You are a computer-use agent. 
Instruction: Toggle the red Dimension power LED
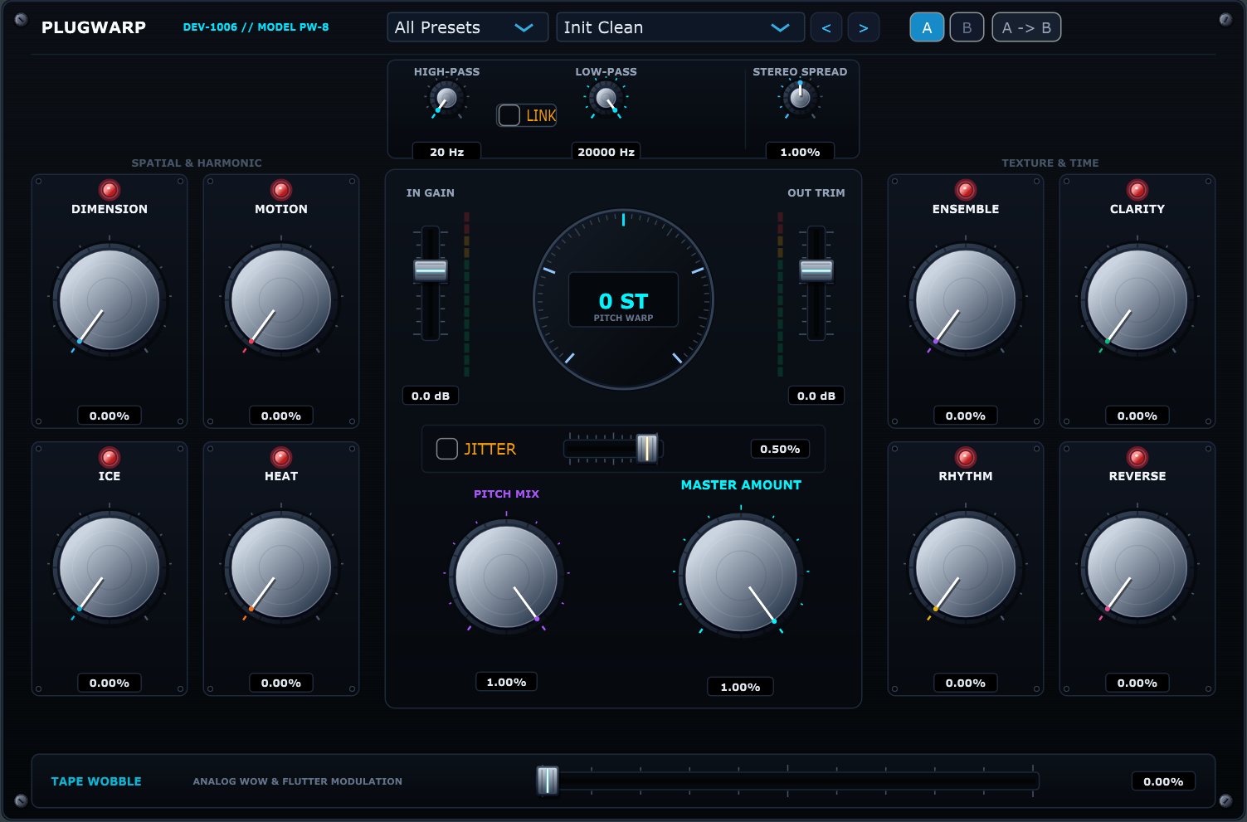click(110, 190)
